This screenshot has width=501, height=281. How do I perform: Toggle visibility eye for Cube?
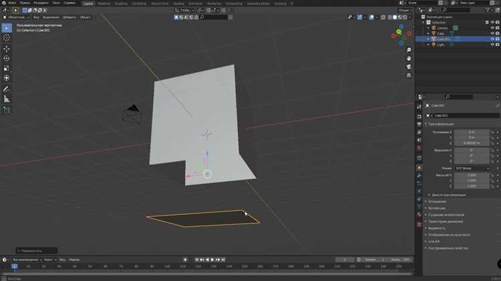click(x=492, y=33)
